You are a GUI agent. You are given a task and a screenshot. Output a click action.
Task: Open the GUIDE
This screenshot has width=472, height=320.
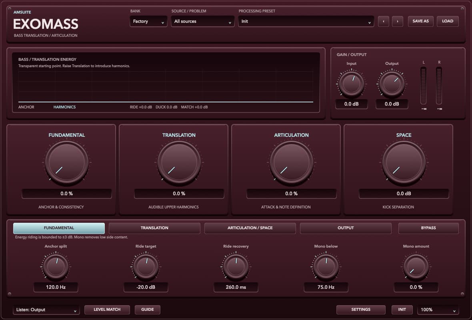coord(148,310)
